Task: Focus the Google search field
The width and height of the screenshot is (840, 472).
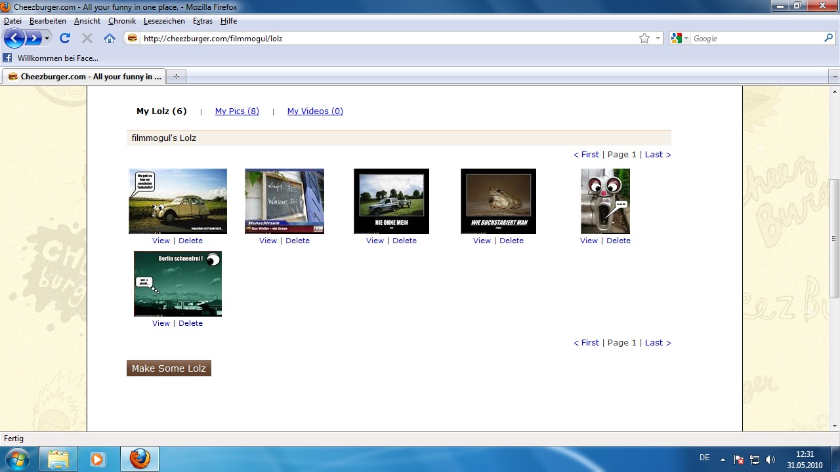Action: click(757, 39)
